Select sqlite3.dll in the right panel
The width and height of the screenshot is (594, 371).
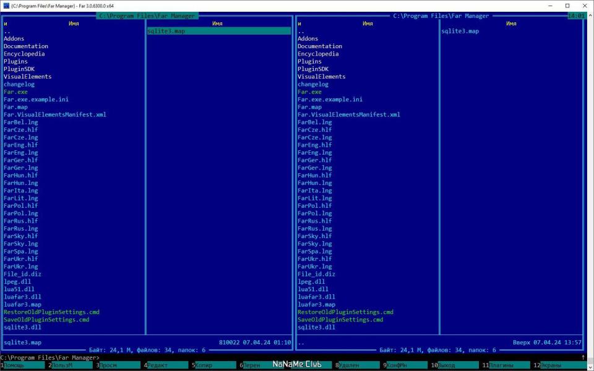click(316, 327)
